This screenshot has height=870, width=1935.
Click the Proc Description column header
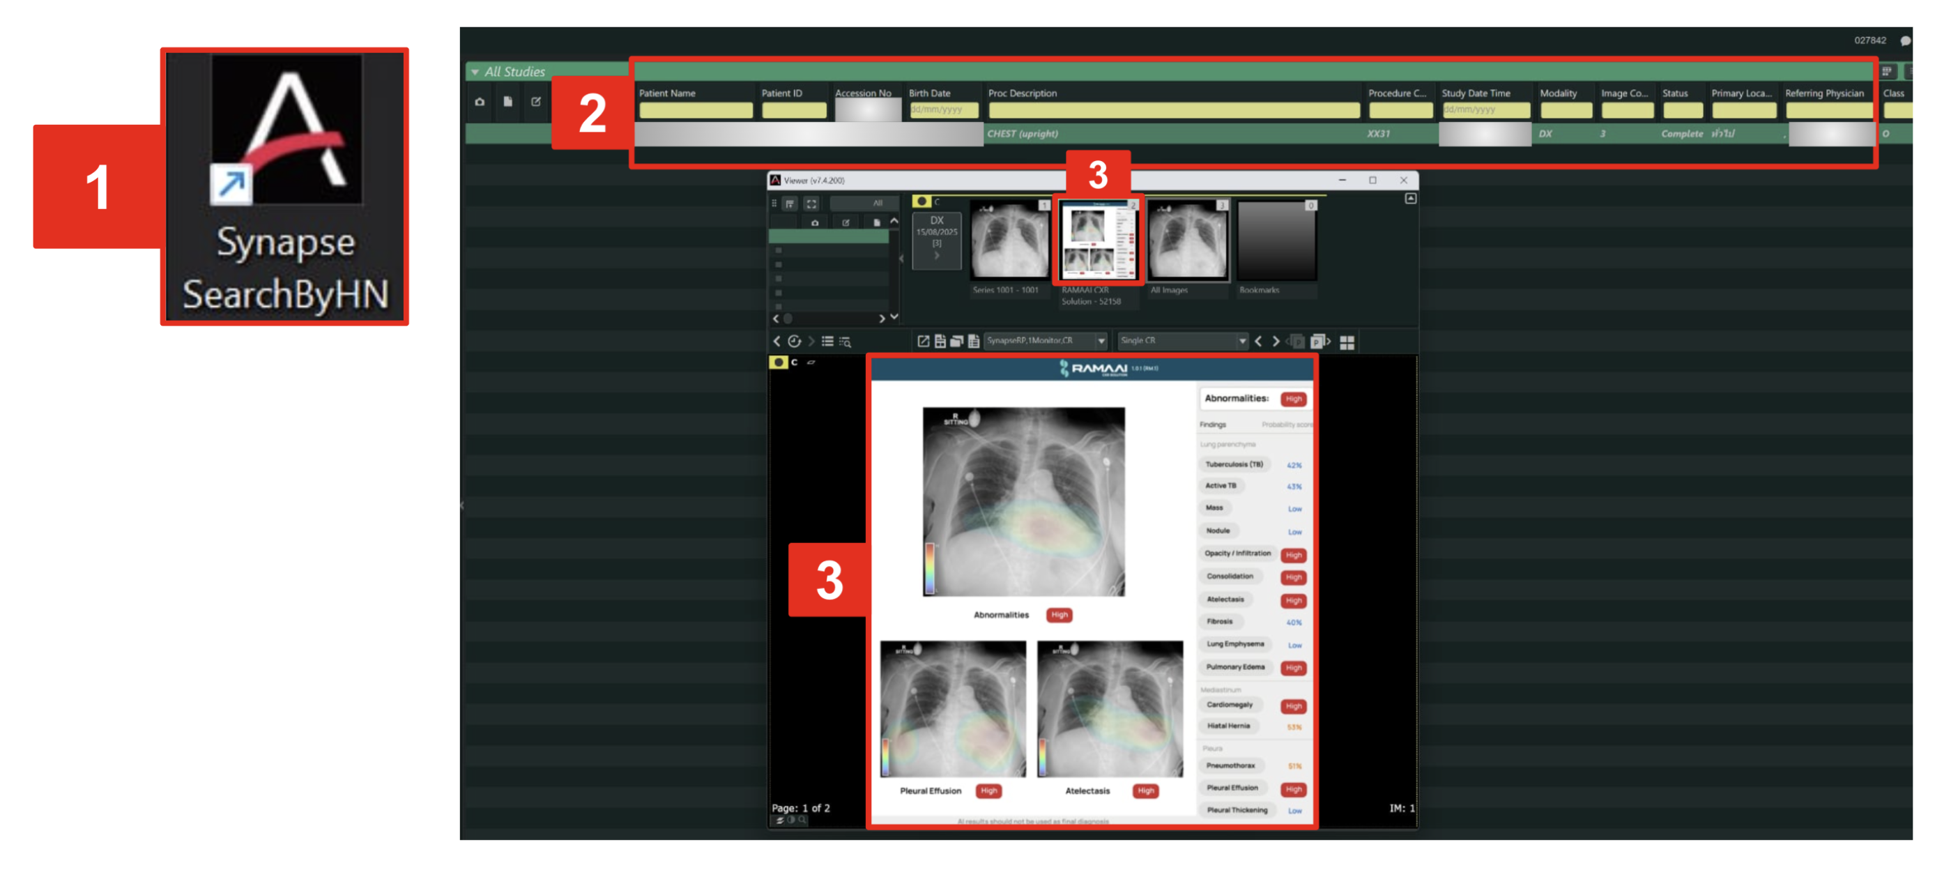1023,93
